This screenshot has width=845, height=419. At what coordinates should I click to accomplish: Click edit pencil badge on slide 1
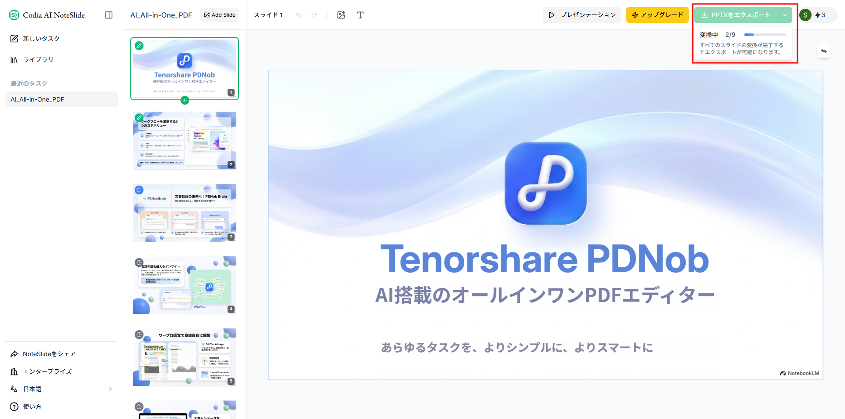point(139,46)
